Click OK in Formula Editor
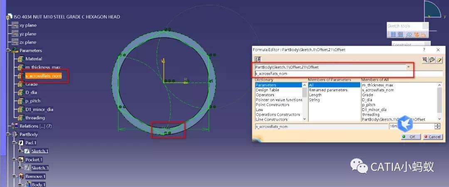This screenshot has height=187, width=449. [411, 137]
